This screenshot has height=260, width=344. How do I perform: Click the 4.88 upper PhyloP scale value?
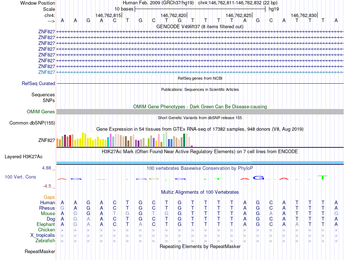46,168
